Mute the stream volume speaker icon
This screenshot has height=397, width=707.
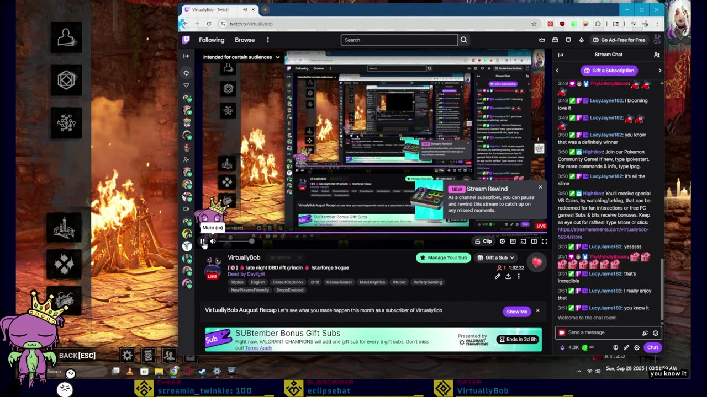(x=213, y=241)
